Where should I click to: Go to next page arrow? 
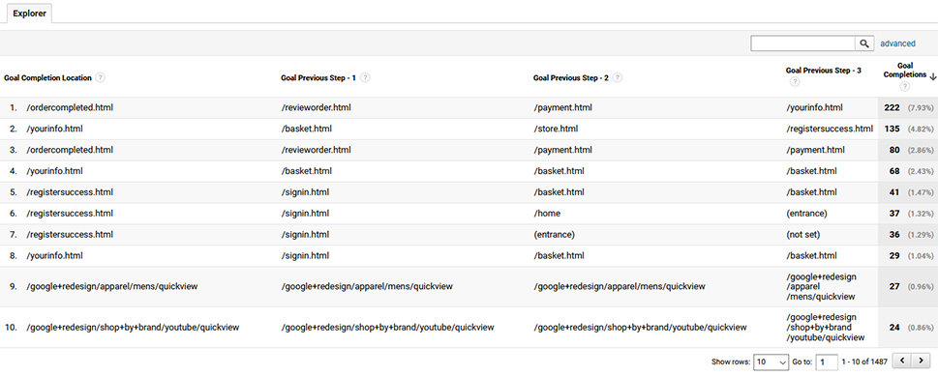[922, 362]
